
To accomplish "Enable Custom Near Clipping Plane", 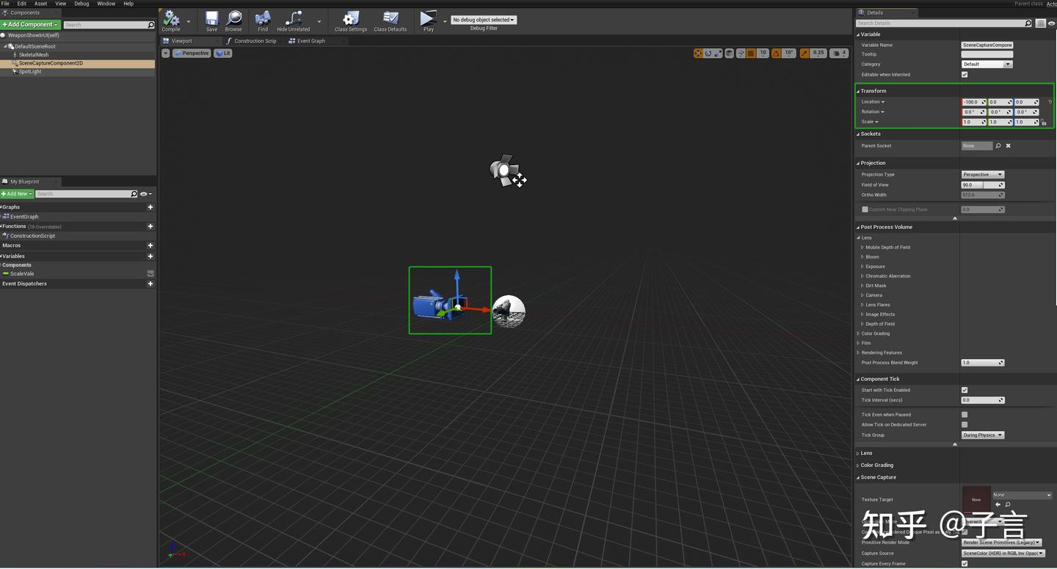I will pyautogui.click(x=864, y=209).
